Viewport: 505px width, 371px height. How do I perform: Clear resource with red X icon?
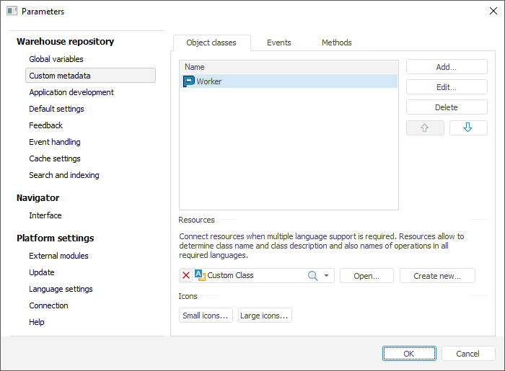point(187,275)
